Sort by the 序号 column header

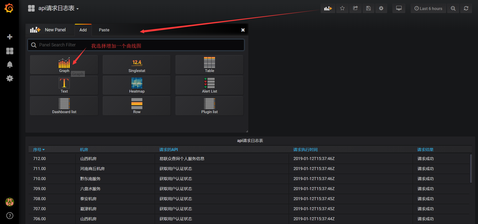click(x=39, y=150)
